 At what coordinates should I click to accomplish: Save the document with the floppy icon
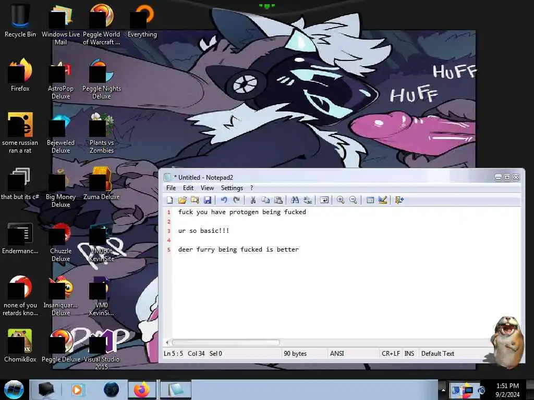coord(208,200)
